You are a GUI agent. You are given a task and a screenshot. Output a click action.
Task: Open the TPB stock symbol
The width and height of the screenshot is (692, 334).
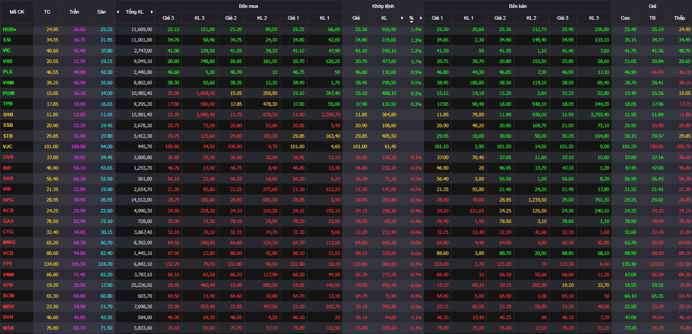pos(8,104)
